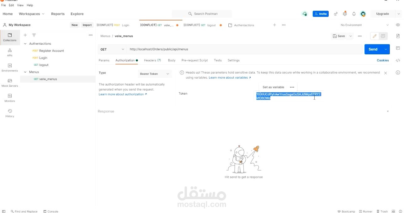Viewport: 404px width, 213px height.
Task: Open the Bearer Token type dropdown
Action: point(155,74)
